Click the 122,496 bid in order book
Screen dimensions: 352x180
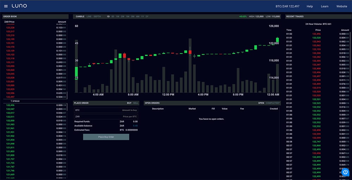point(11,105)
